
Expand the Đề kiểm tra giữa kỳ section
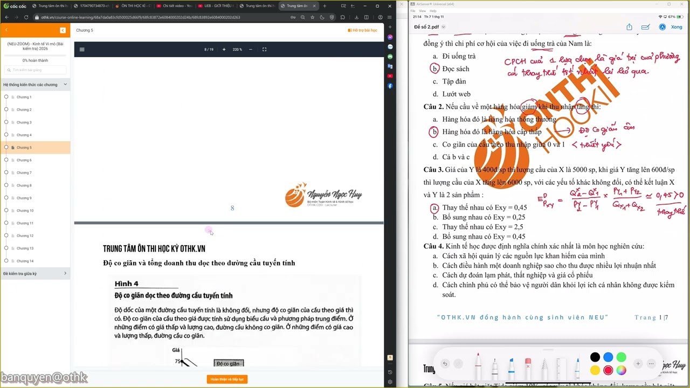point(35,274)
